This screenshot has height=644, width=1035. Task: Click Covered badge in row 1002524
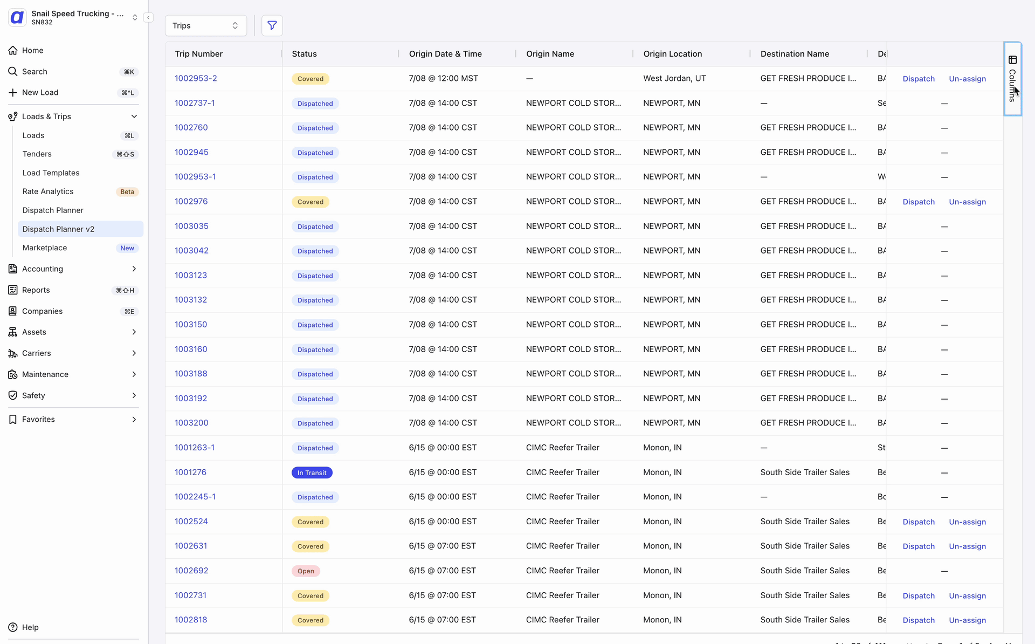tap(310, 522)
